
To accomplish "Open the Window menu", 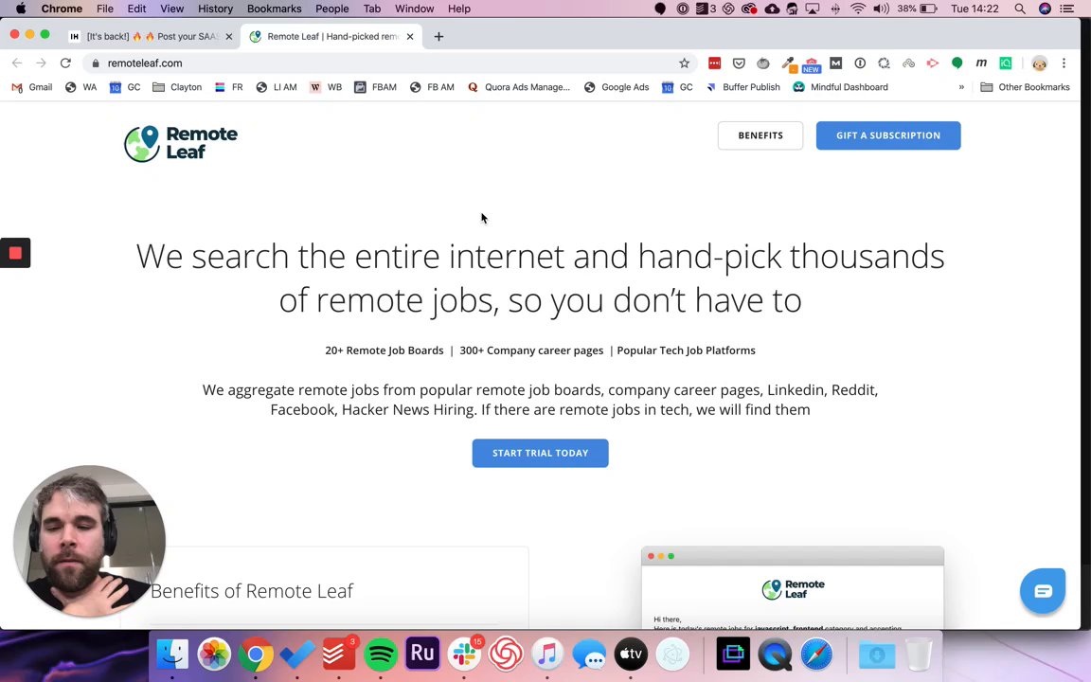I will pos(414,9).
